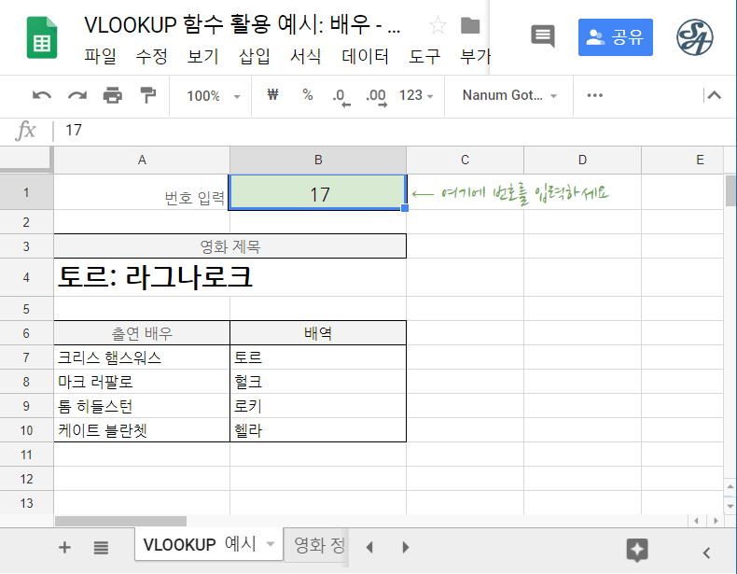Select the 번호 입력 label cell
Screen dimensions: 737x574
(142, 192)
